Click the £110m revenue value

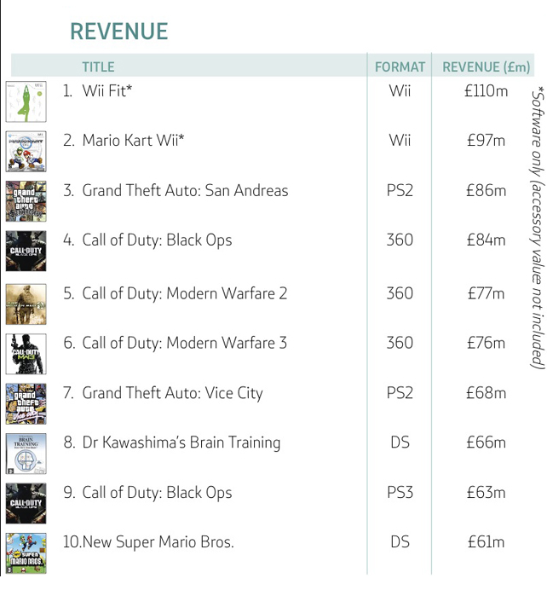coord(487,91)
